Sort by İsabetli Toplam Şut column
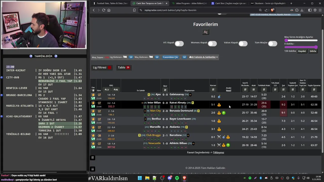The height and width of the screenshot is (182, 324). pos(293,89)
